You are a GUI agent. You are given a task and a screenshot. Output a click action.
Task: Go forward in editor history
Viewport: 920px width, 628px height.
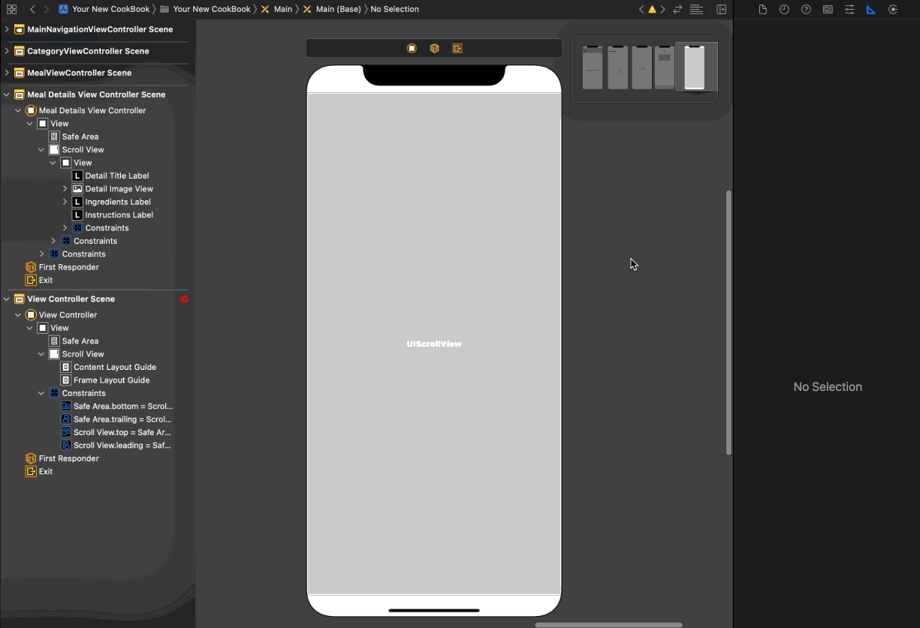coord(47,9)
